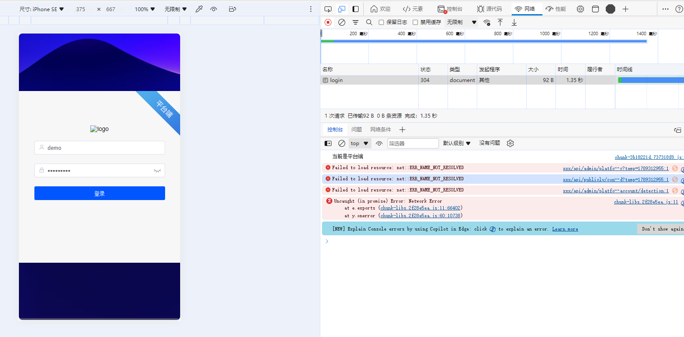Click the eye icon in device toolbar
This screenshot has width=684, height=337.
(214, 9)
